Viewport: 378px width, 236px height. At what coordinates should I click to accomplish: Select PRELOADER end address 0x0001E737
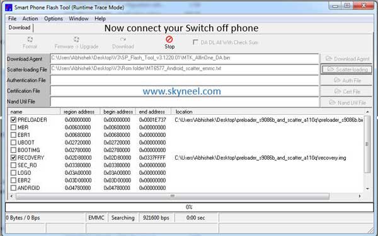pyautogui.click(x=152, y=120)
